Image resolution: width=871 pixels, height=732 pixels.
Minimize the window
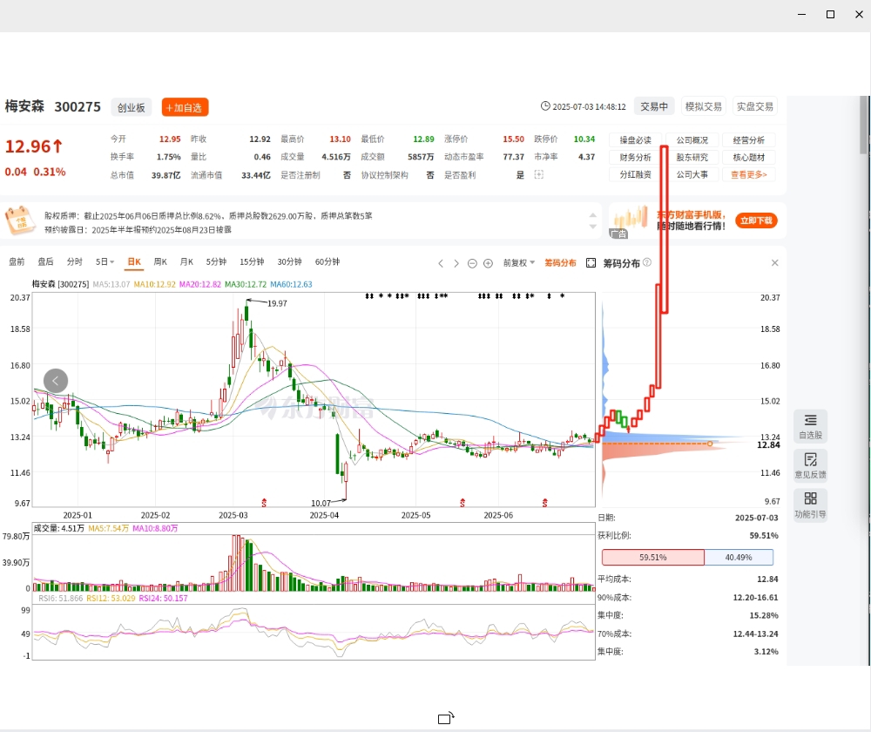801,15
